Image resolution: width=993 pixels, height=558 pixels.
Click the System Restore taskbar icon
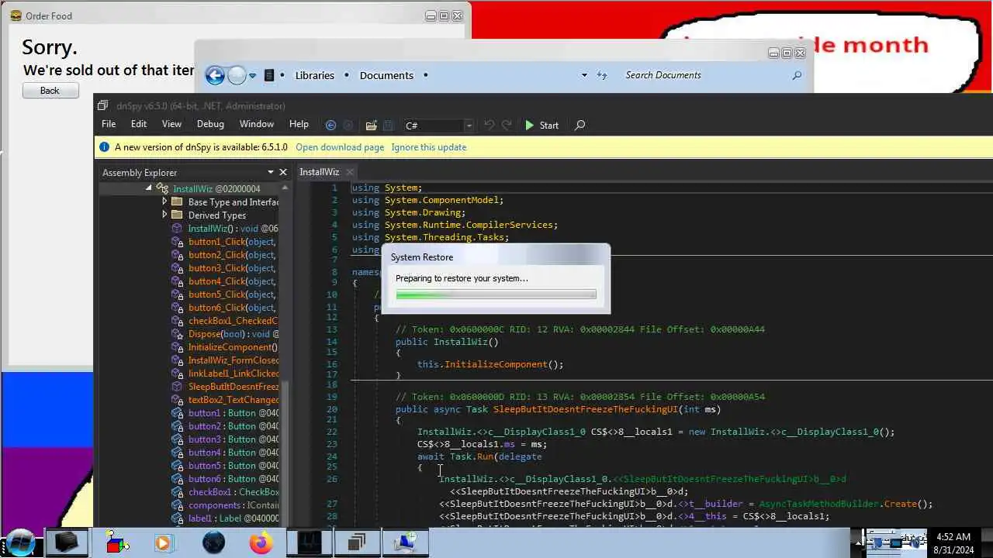point(404,542)
